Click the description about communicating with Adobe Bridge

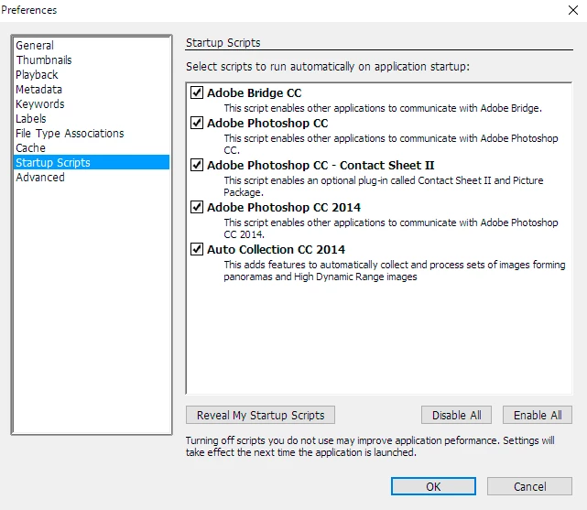[x=383, y=108]
